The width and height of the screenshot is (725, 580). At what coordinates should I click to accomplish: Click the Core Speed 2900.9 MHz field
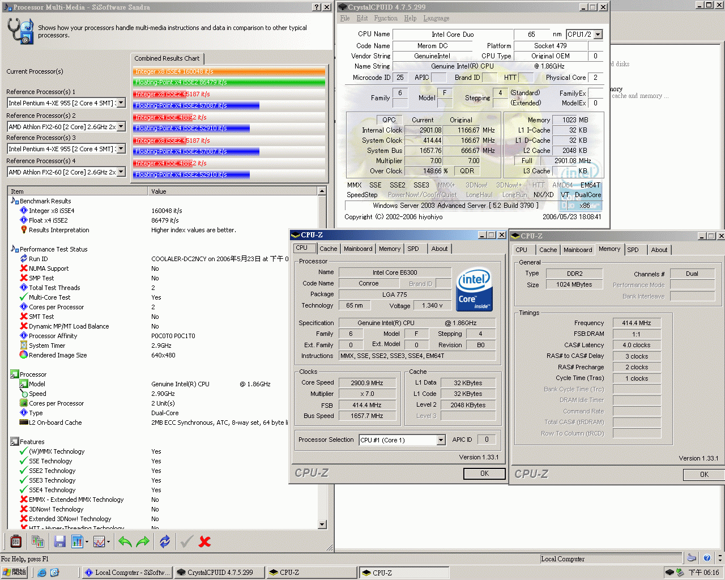point(366,383)
